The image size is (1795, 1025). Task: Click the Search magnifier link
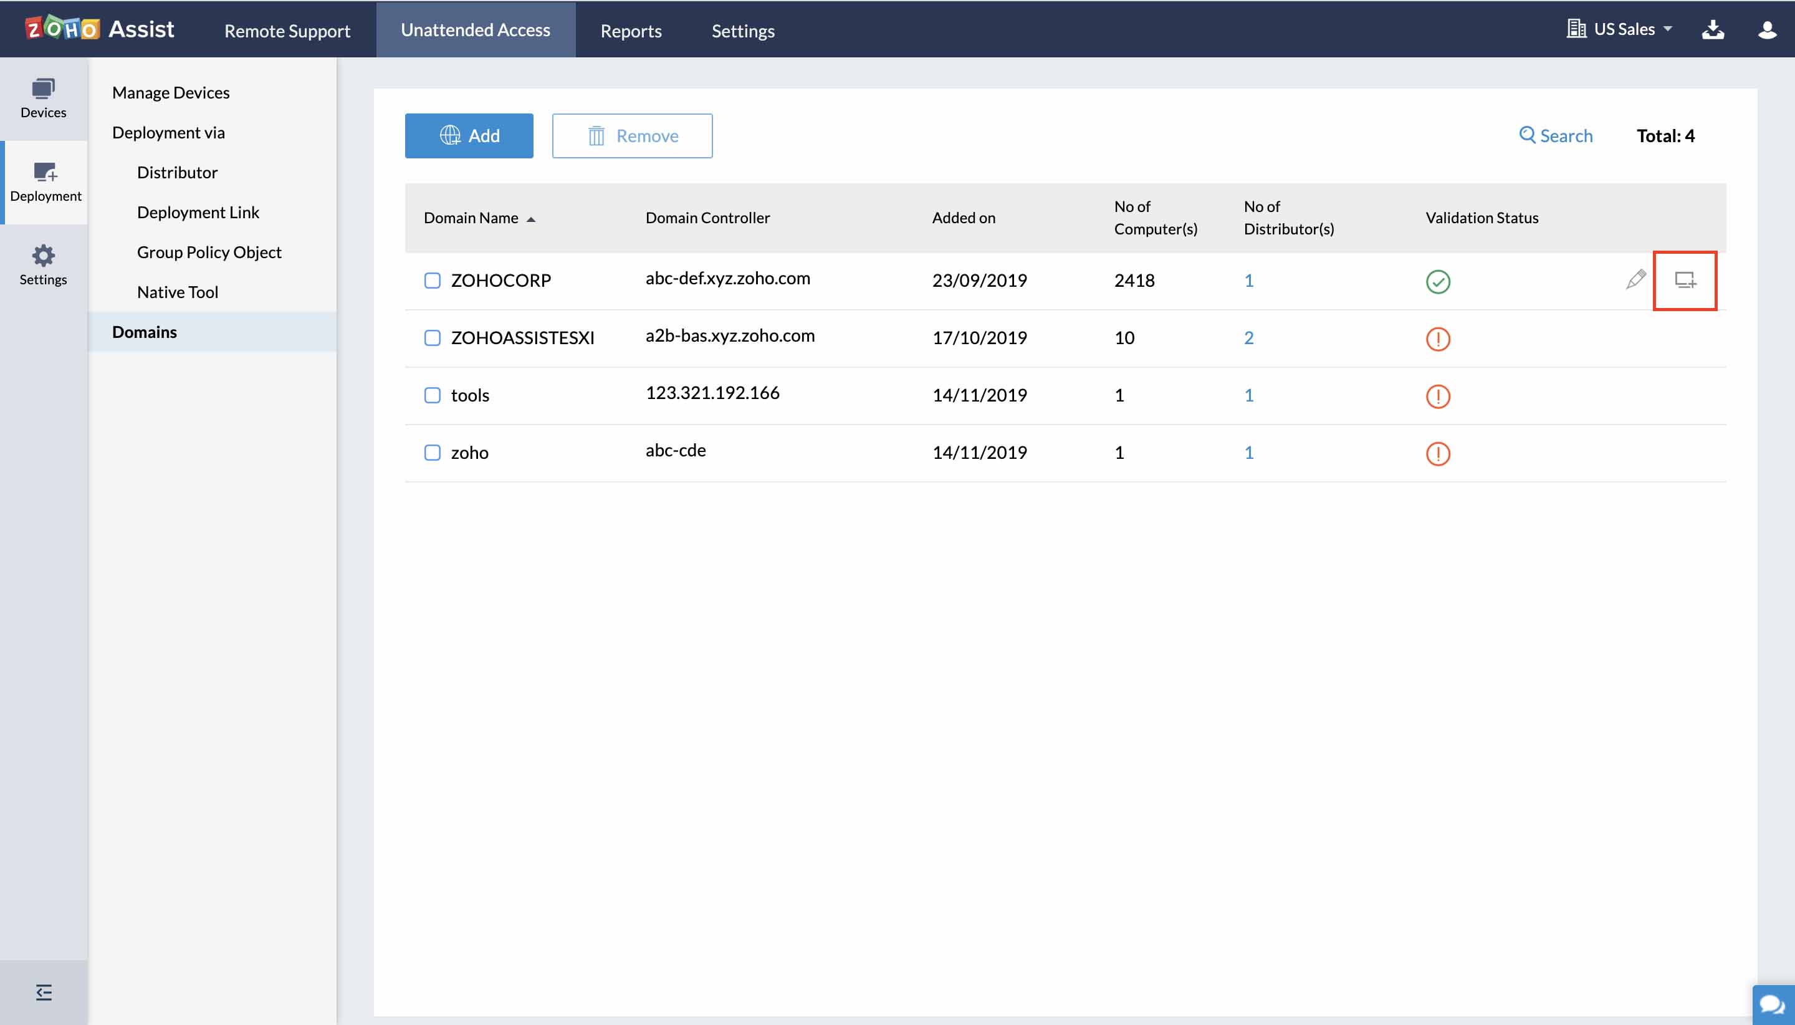(x=1554, y=135)
